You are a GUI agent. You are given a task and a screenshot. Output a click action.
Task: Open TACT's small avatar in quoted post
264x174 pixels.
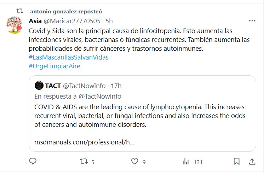click(39, 86)
